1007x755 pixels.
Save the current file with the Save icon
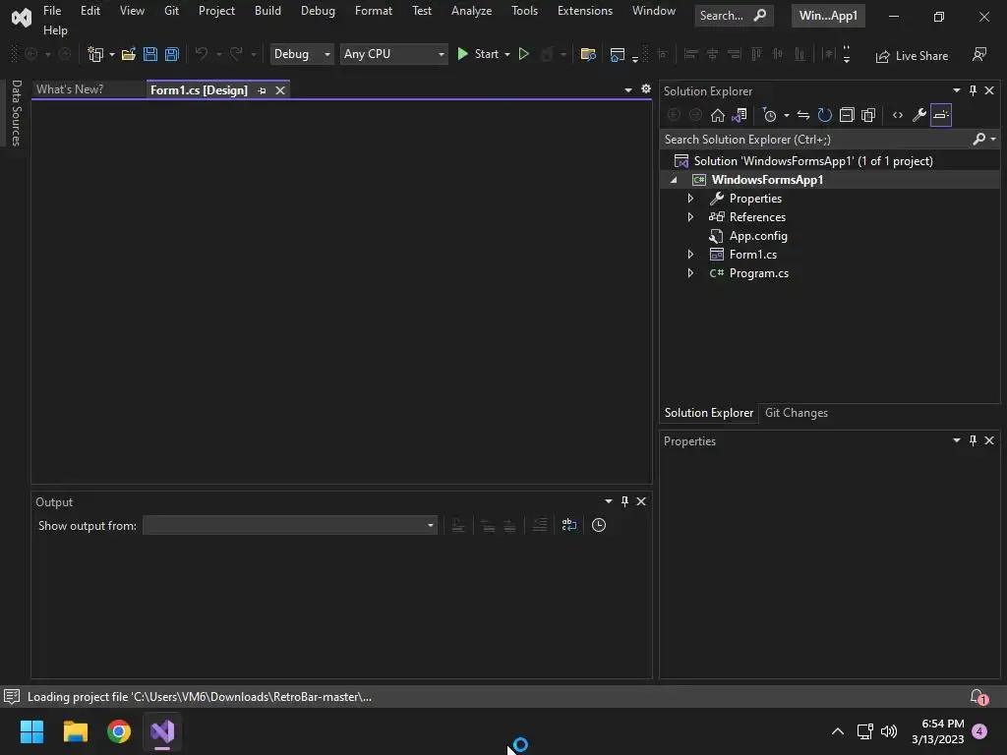[150, 55]
